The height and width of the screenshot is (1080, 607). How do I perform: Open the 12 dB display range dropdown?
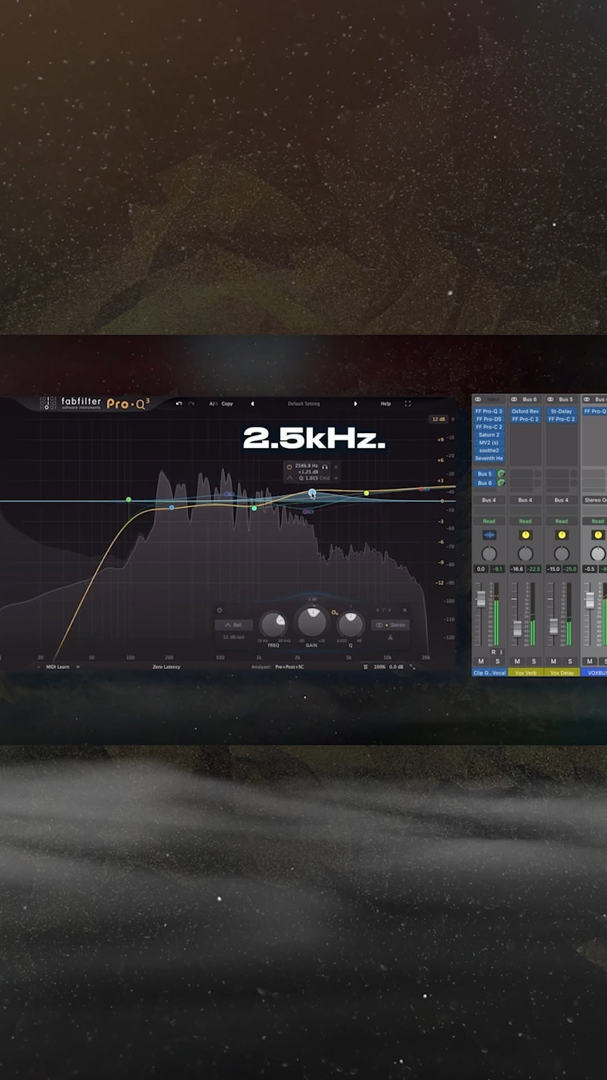[x=438, y=419]
